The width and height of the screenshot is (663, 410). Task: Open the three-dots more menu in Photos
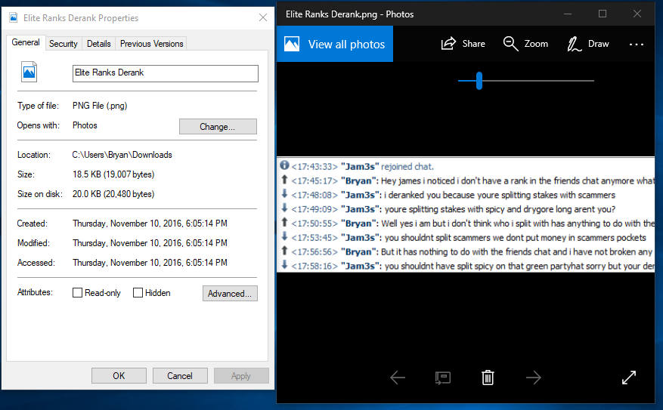pos(637,44)
